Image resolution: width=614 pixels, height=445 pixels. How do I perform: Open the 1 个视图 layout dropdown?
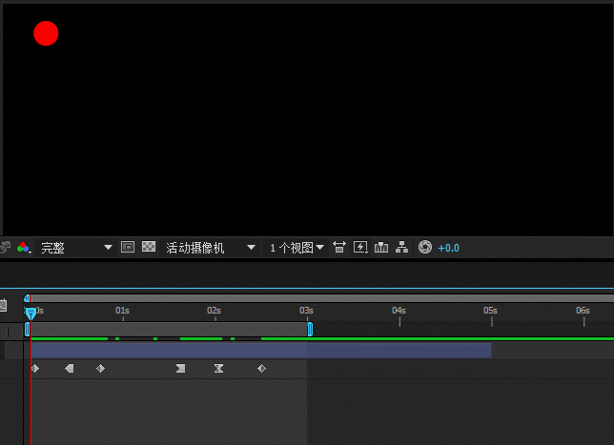297,248
